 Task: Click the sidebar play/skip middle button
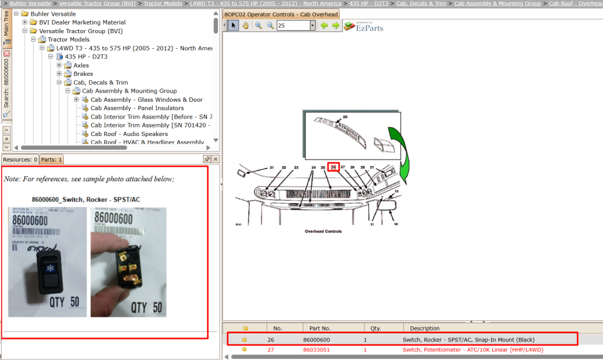click(x=7, y=138)
